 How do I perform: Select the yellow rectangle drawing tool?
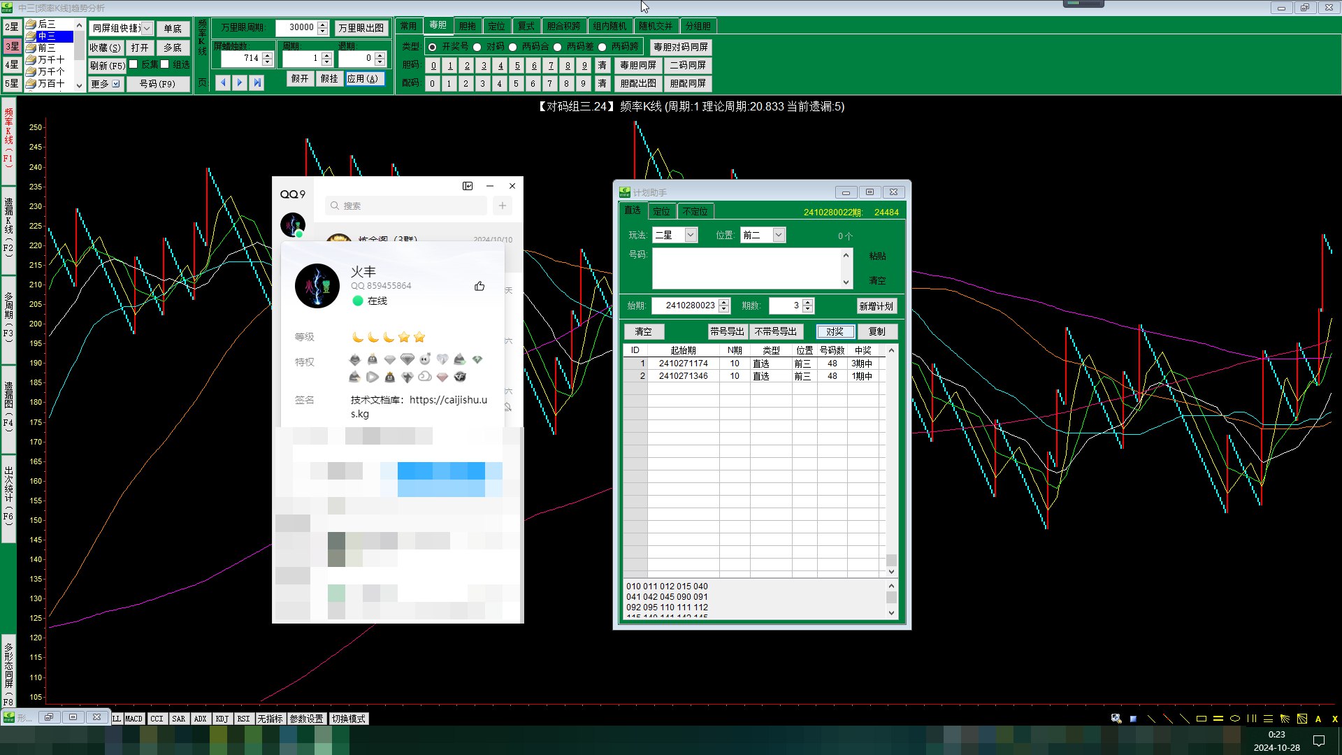click(x=1202, y=719)
